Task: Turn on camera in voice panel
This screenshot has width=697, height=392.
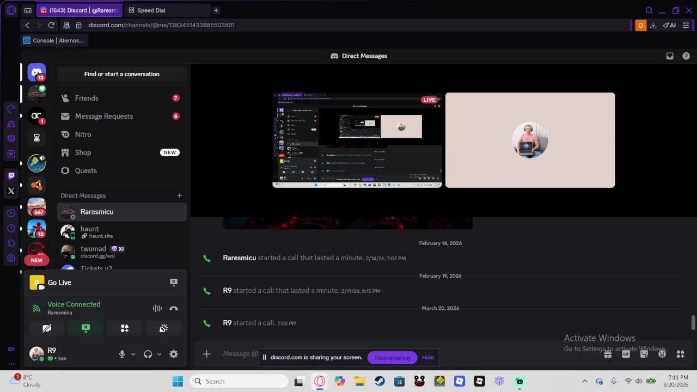Action: (47, 328)
